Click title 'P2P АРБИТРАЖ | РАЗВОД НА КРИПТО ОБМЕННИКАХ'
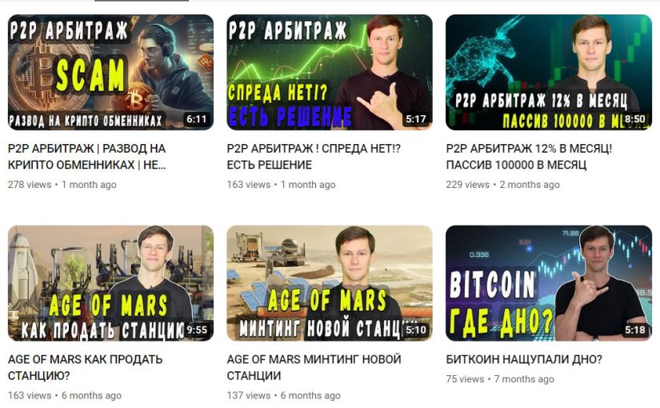Screen dimensions: 660x408 (x=87, y=157)
